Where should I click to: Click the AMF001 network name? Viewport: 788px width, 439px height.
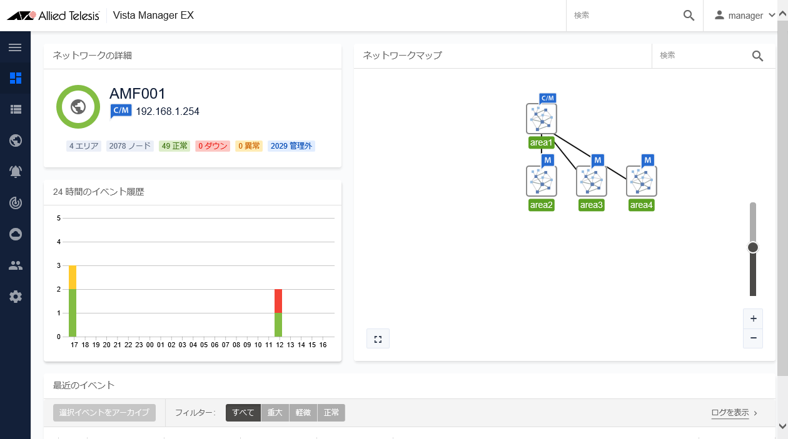(138, 94)
